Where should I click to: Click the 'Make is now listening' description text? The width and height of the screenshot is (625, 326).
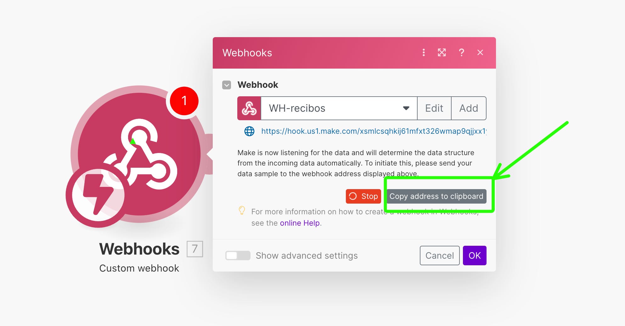(x=356, y=163)
